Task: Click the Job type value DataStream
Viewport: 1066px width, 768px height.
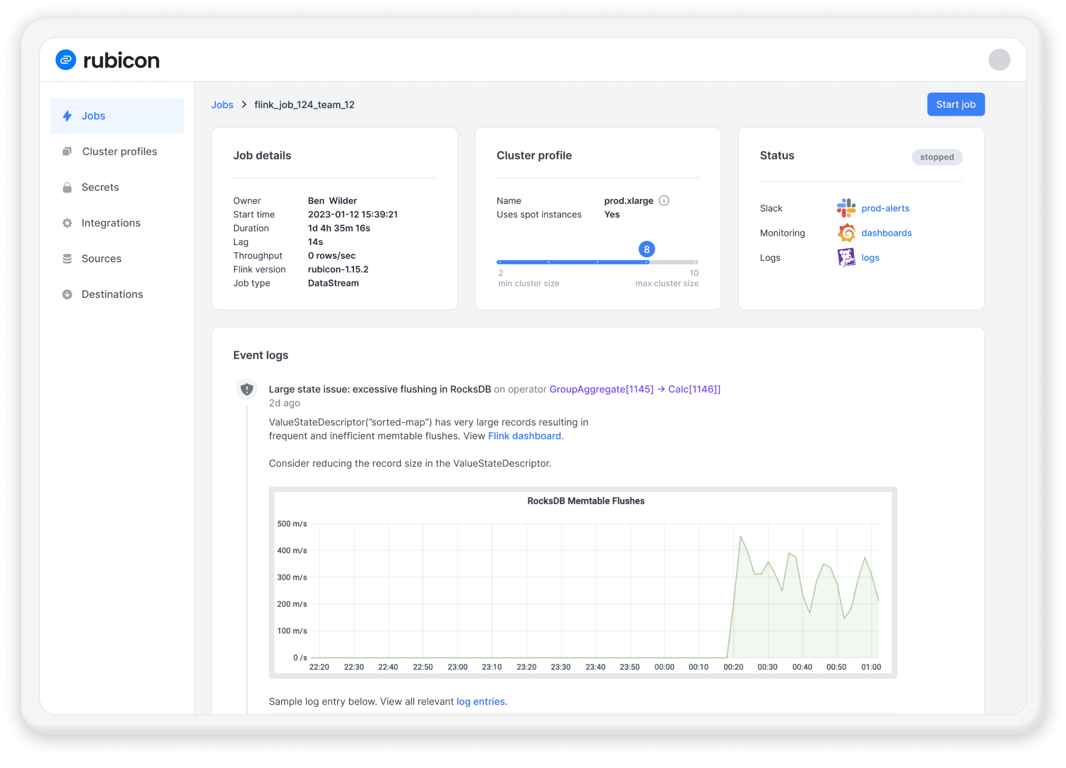Action: (333, 283)
